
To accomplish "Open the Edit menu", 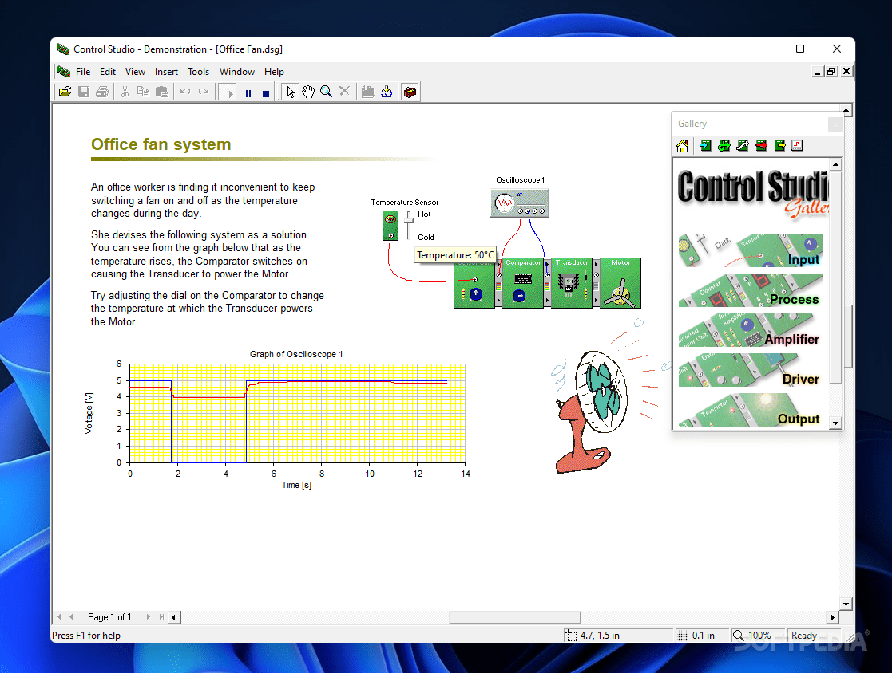I will (108, 72).
